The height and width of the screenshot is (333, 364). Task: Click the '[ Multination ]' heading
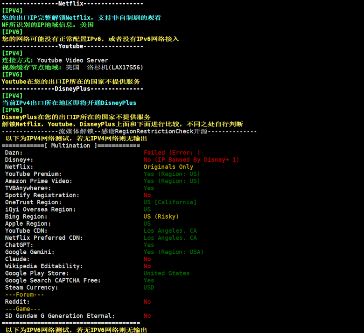(x=70, y=146)
